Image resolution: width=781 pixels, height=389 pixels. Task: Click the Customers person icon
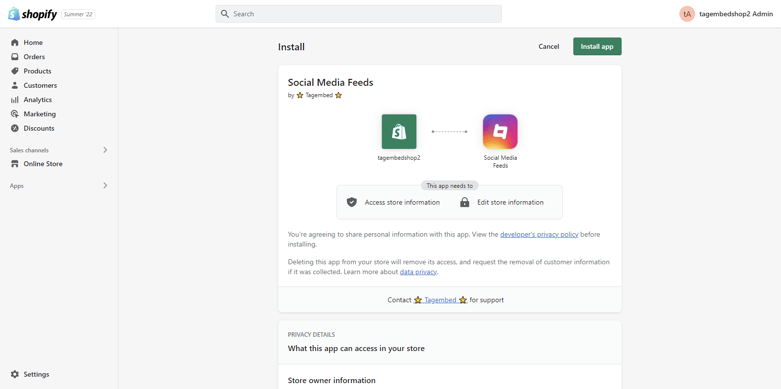pos(15,85)
